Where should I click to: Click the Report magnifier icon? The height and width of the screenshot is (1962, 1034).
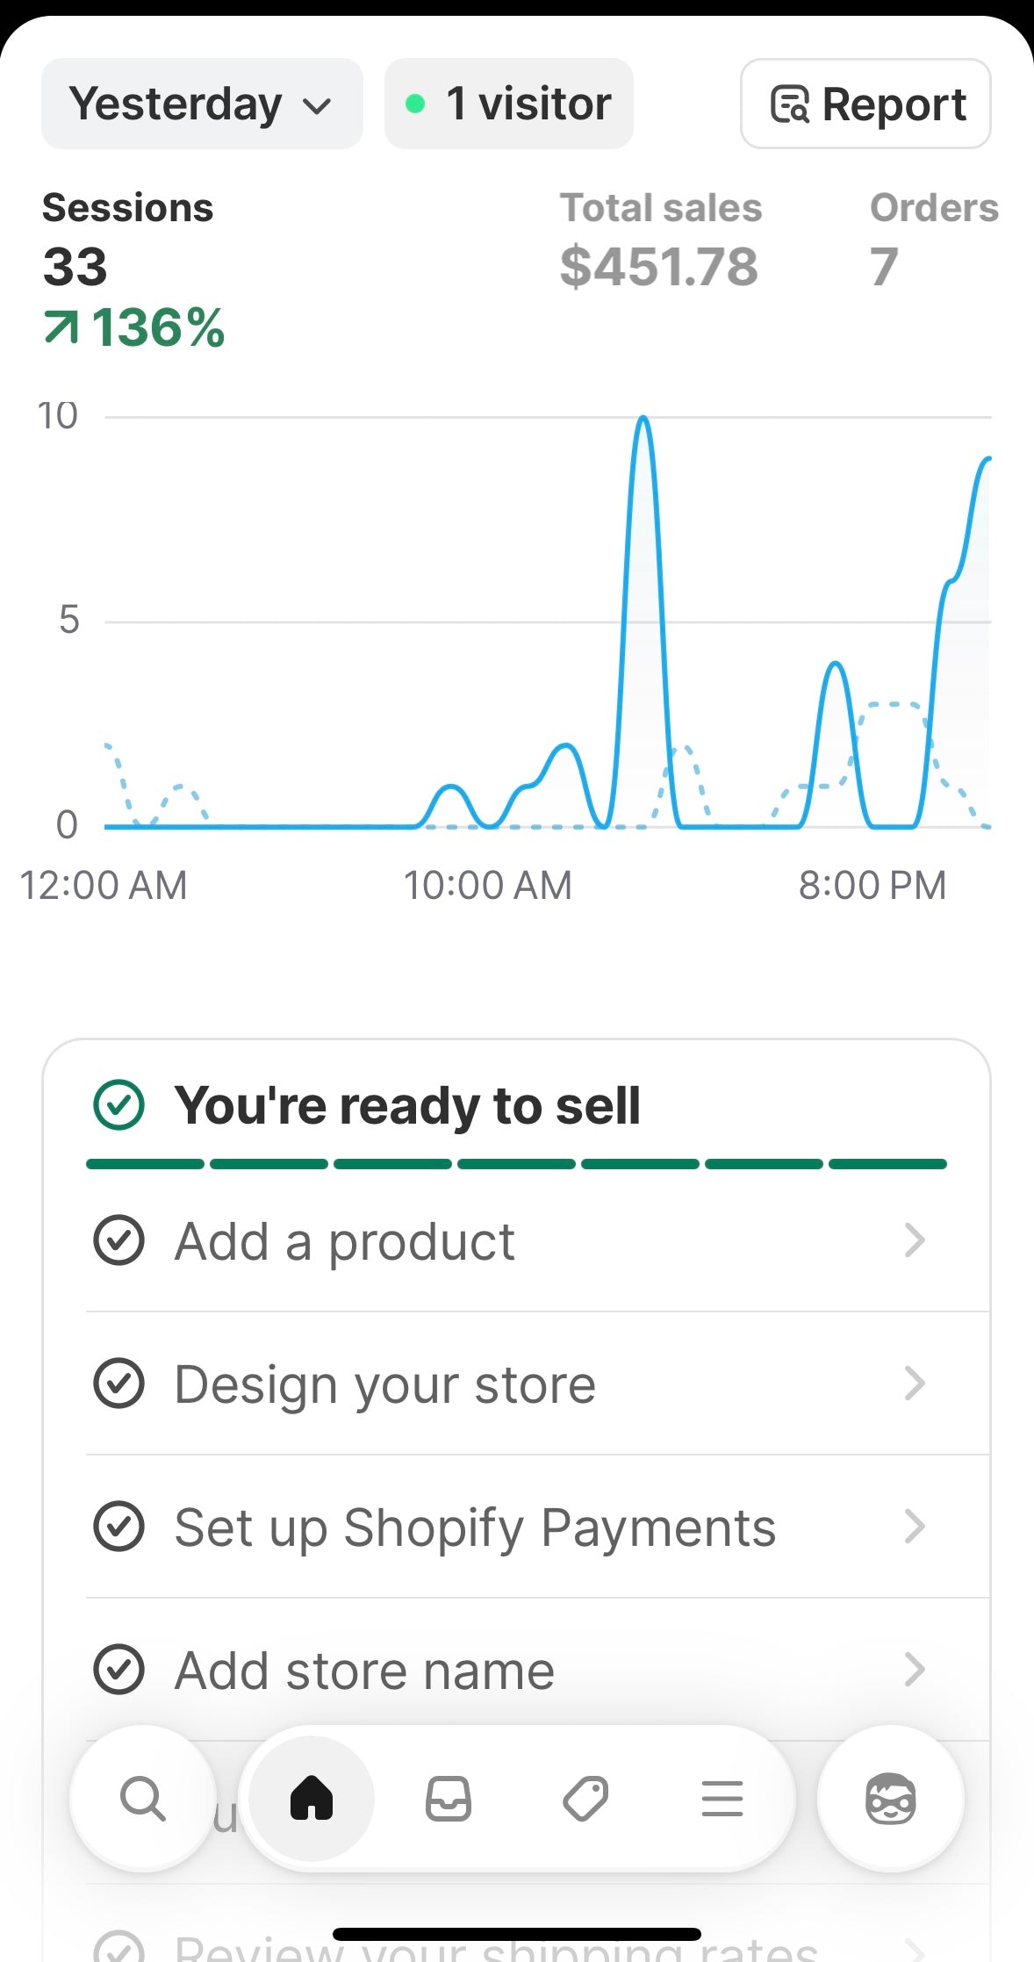pos(790,104)
